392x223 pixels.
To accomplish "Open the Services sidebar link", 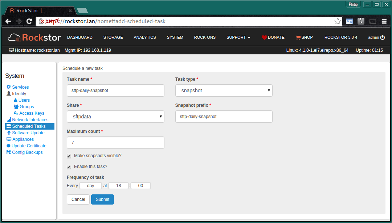I will [20, 87].
